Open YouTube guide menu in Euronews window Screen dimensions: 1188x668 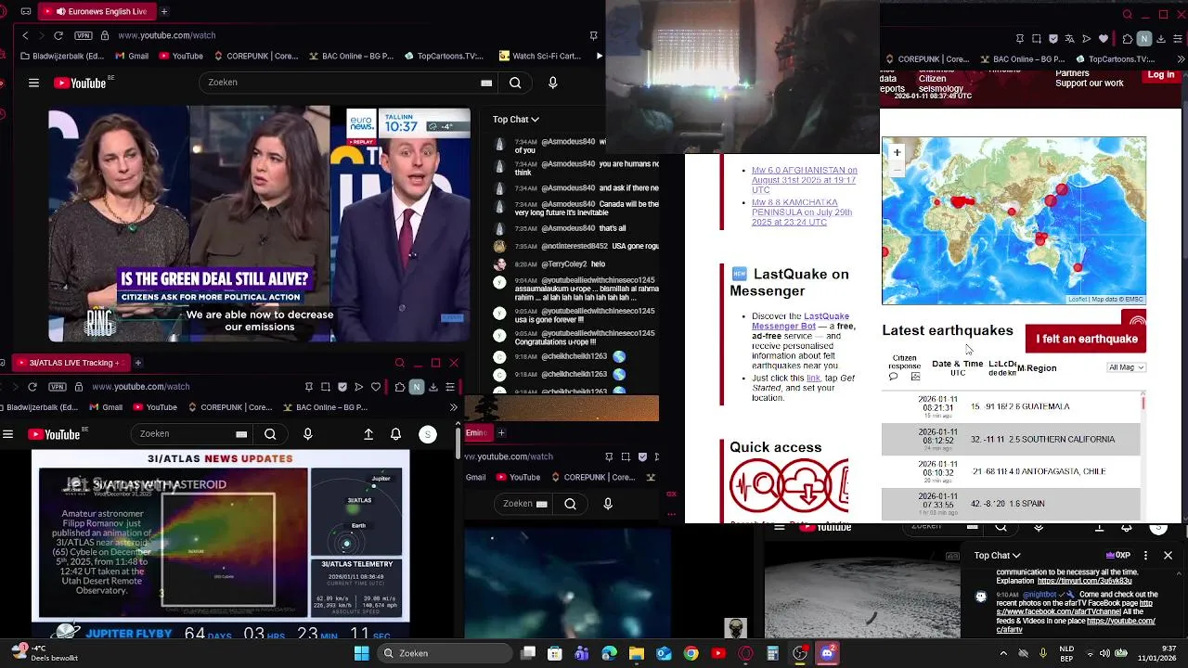click(33, 83)
